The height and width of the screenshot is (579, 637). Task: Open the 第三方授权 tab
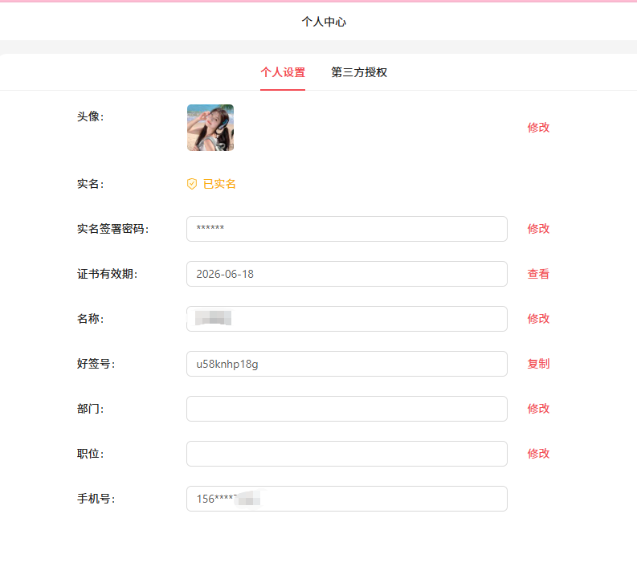359,72
